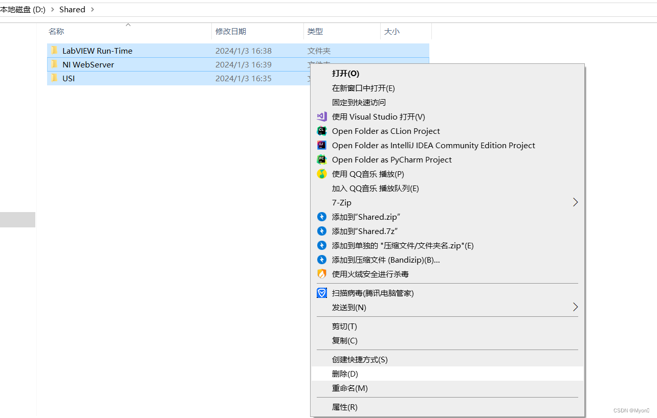The height and width of the screenshot is (418, 657).
Task: Sort by 修改日期 column header
Action: [231, 31]
